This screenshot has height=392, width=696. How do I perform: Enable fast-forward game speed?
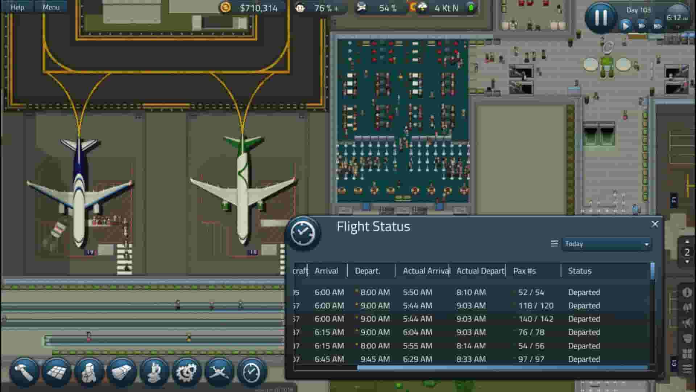point(642,25)
